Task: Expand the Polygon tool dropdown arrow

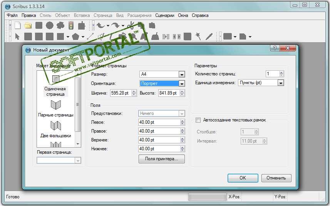Action: [83, 37]
